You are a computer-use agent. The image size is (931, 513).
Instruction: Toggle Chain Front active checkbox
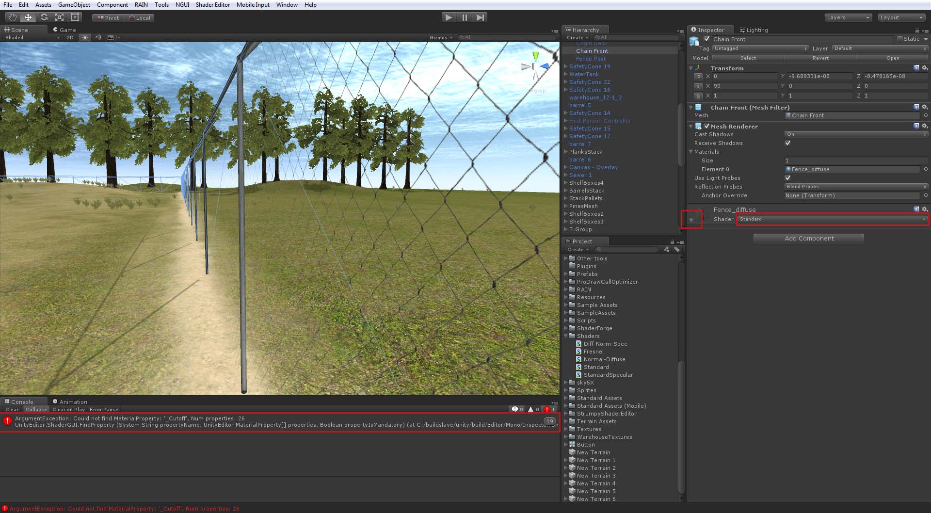click(x=706, y=39)
